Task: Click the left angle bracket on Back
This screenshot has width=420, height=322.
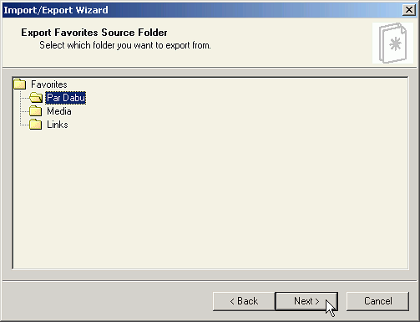Action: (232, 301)
